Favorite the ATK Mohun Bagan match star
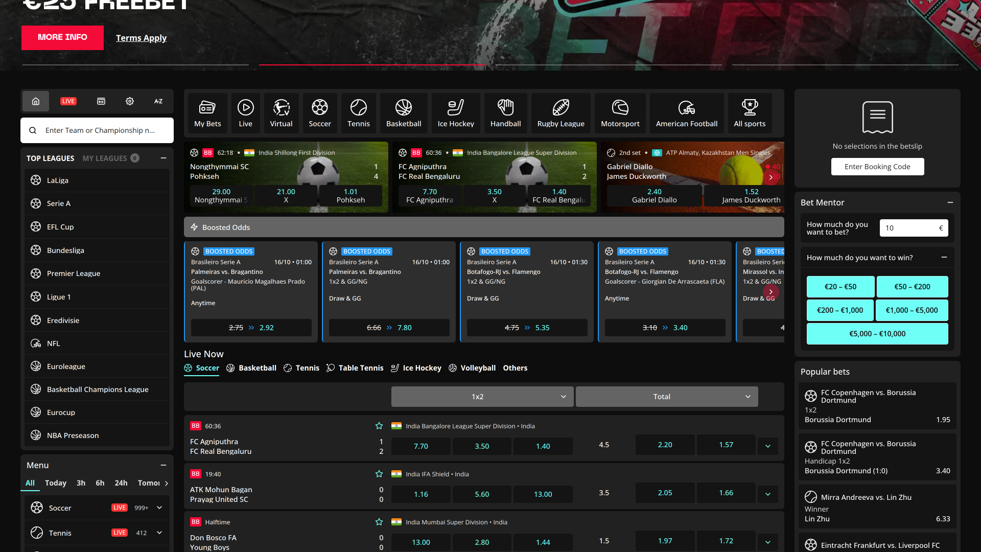 [x=379, y=474]
